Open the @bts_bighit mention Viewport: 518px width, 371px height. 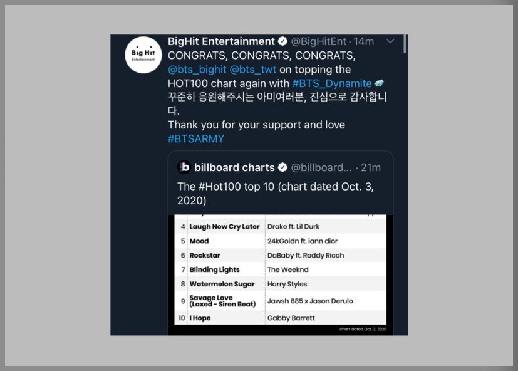(x=197, y=70)
